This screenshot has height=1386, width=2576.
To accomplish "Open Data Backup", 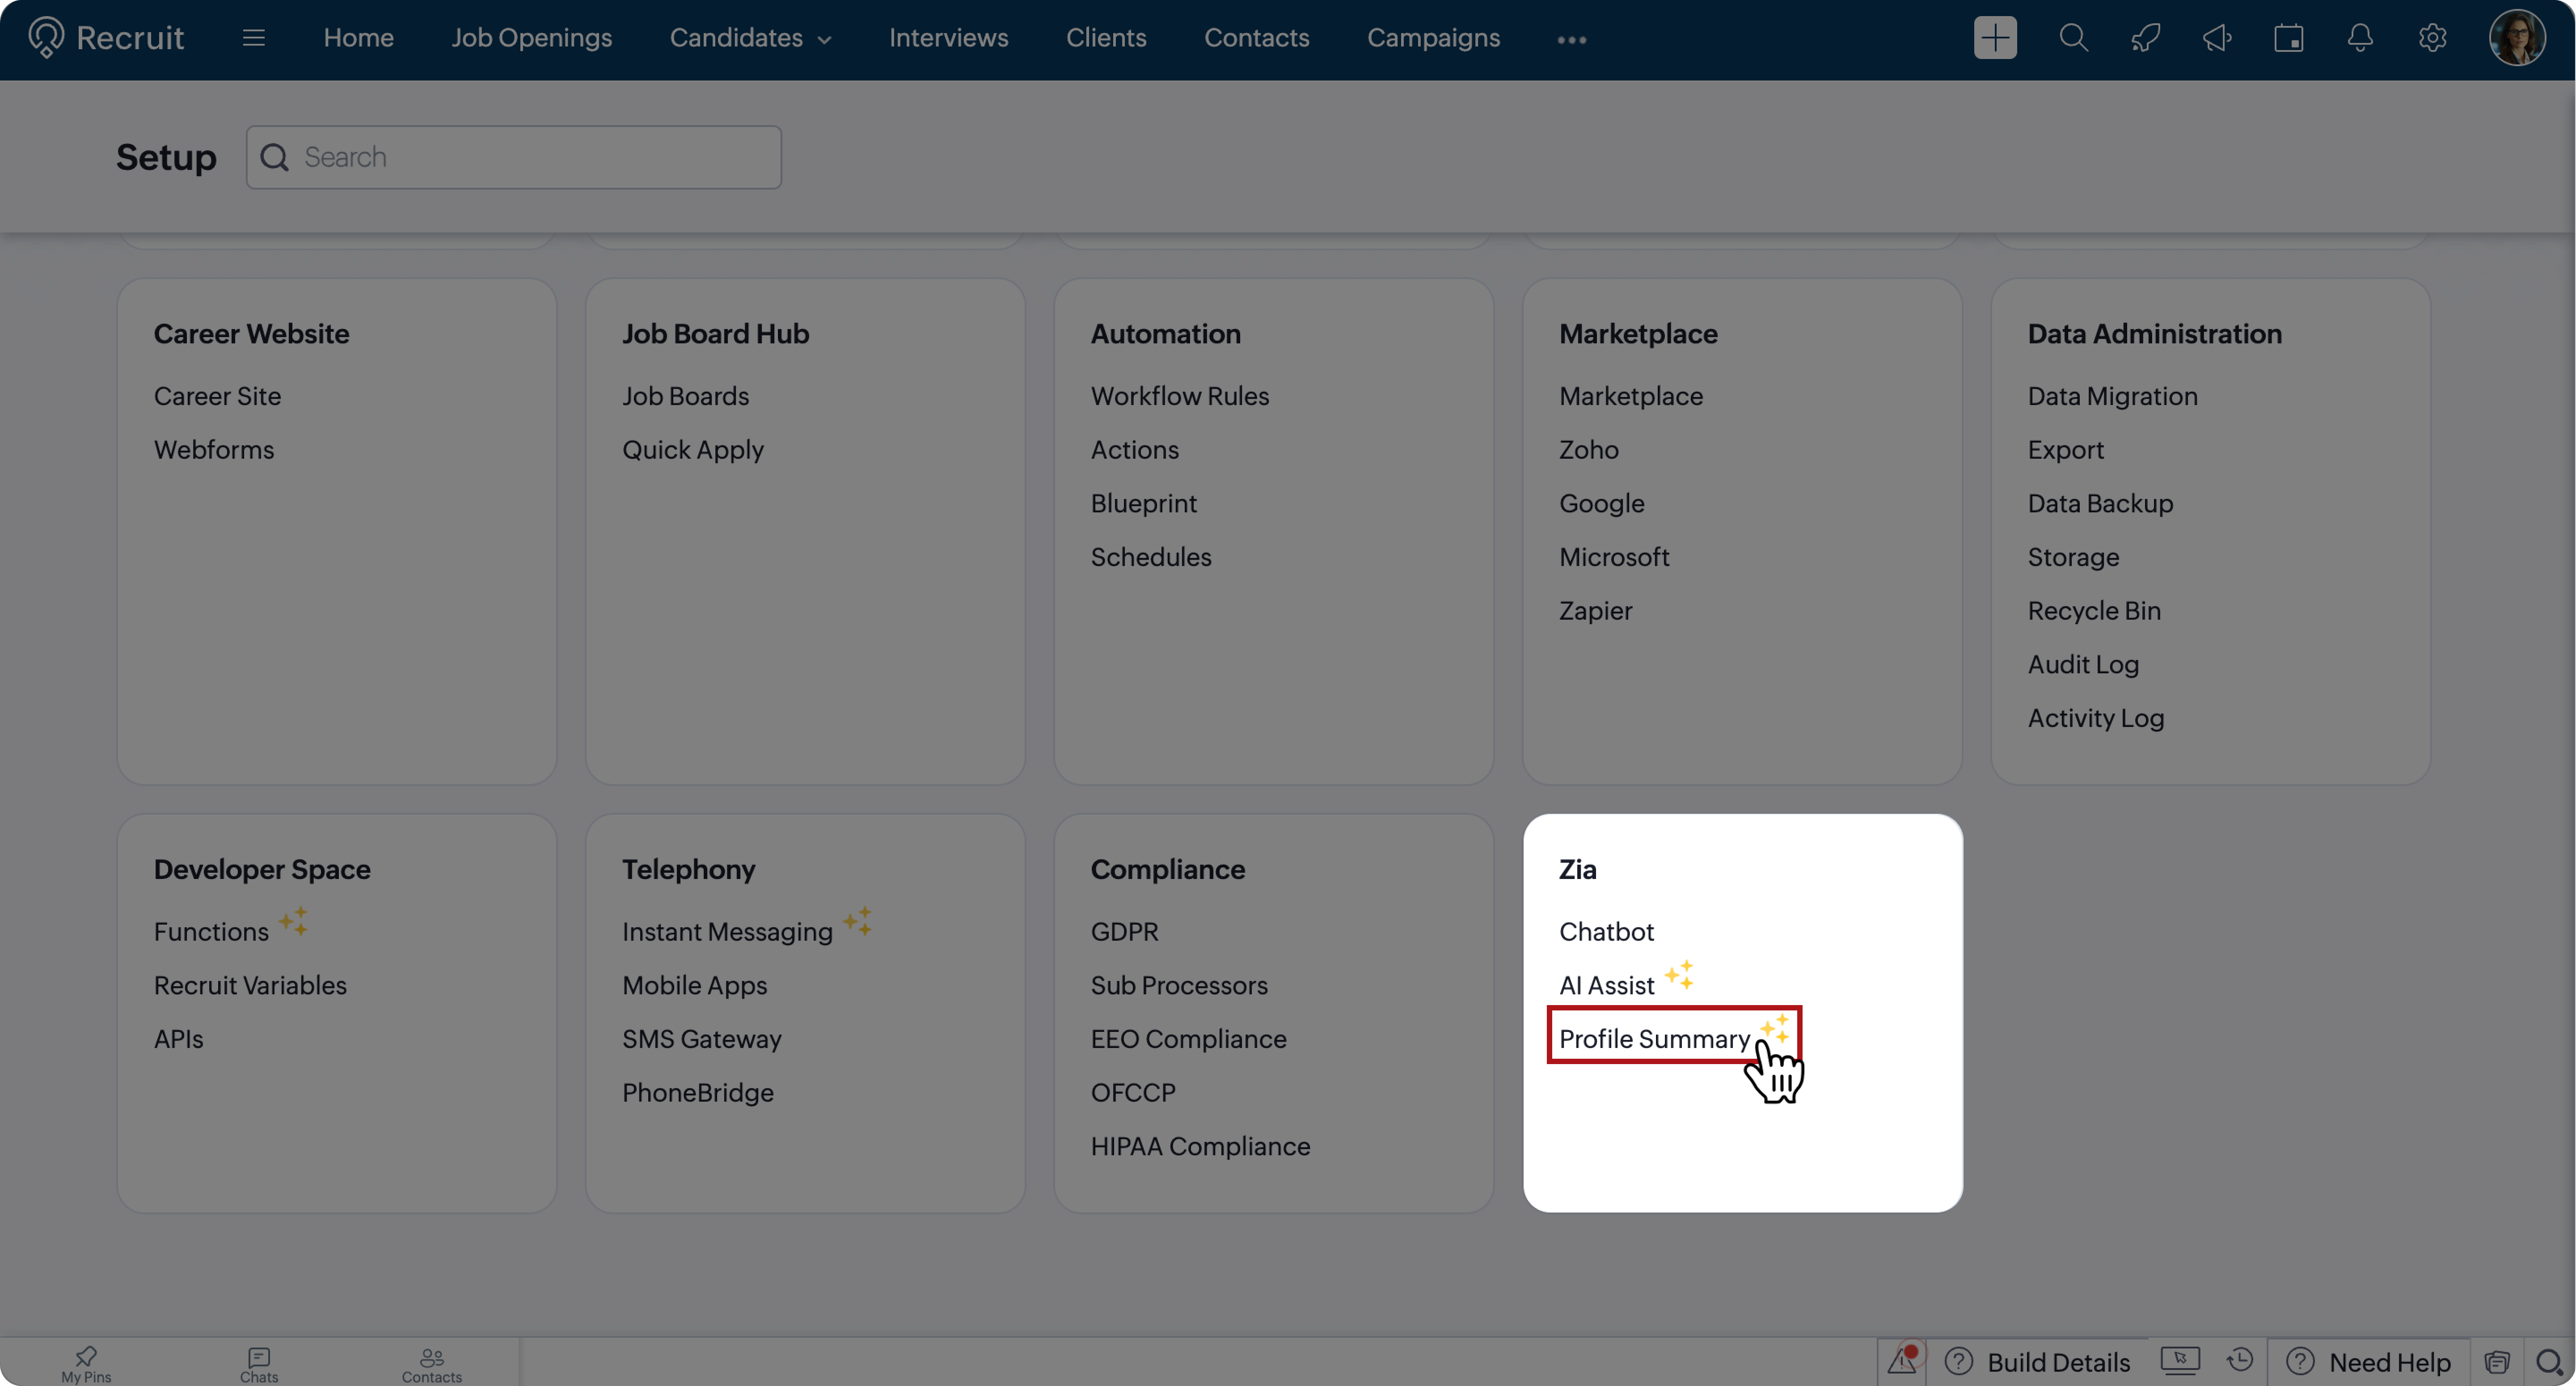I will pyautogui.click(x=2101, y=504).
